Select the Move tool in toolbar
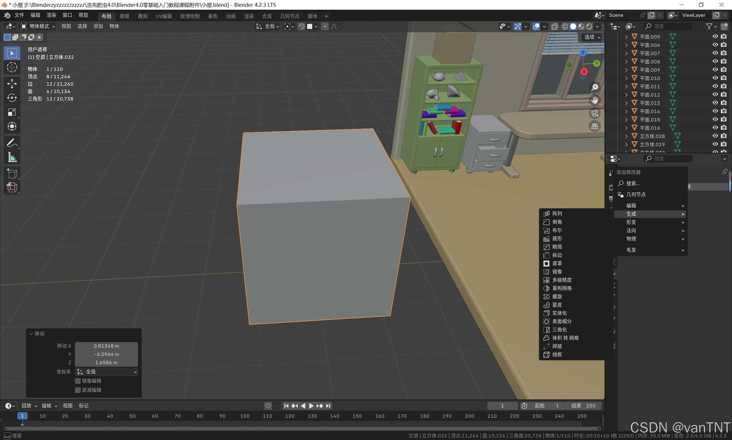 pyautogui.click(x=12, y=84)
